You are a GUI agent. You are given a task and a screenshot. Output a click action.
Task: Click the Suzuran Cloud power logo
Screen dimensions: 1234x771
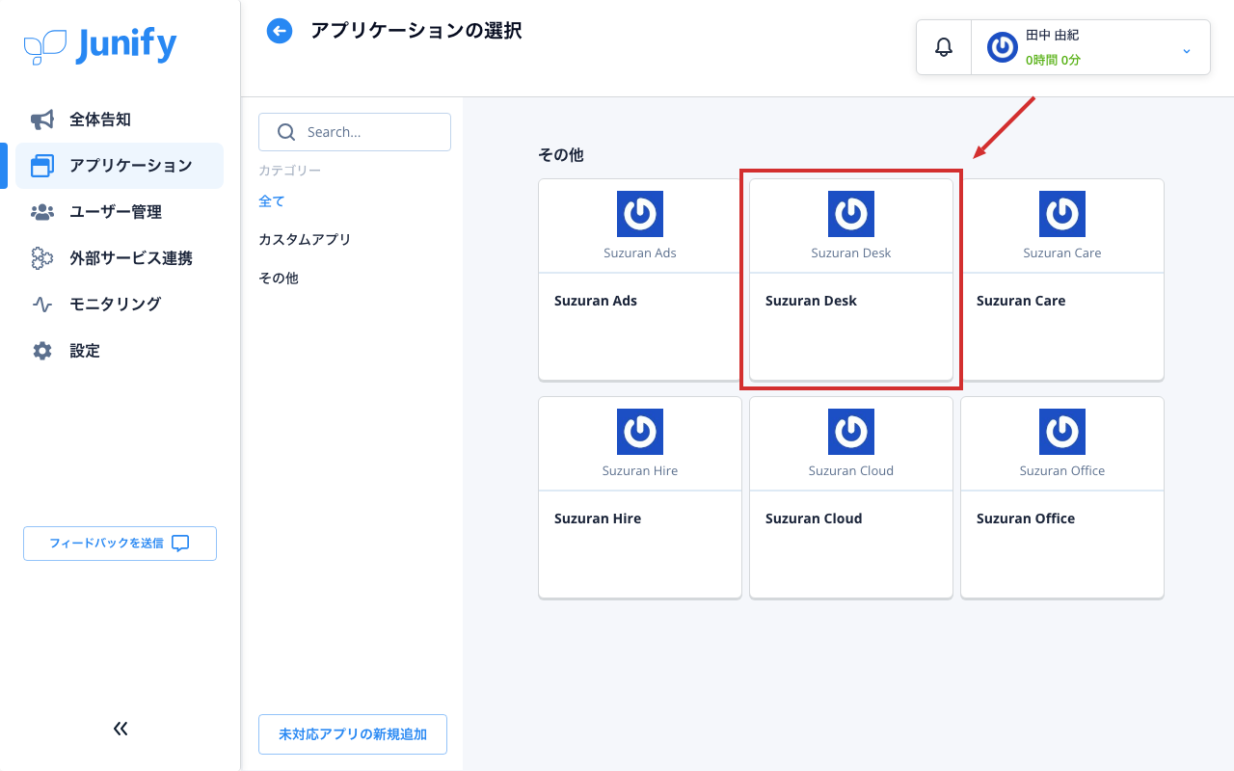pyautogui.click(x=851, y=432)
